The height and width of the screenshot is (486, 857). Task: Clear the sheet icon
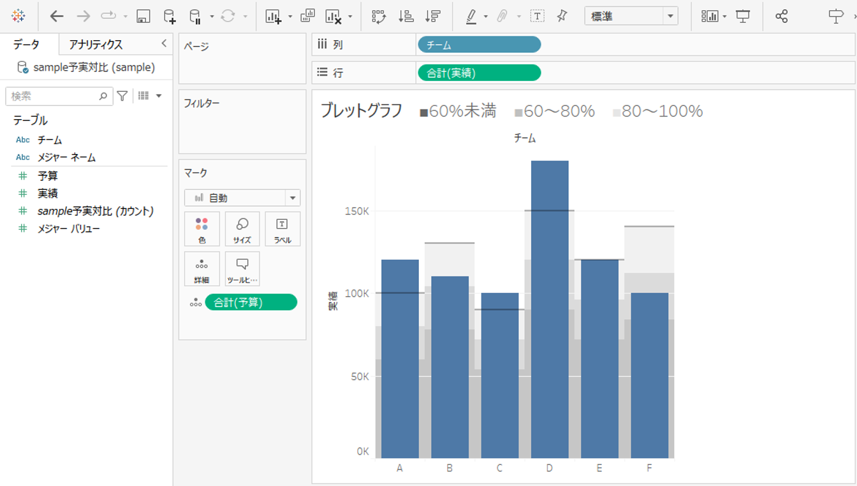tap(333, 17)
